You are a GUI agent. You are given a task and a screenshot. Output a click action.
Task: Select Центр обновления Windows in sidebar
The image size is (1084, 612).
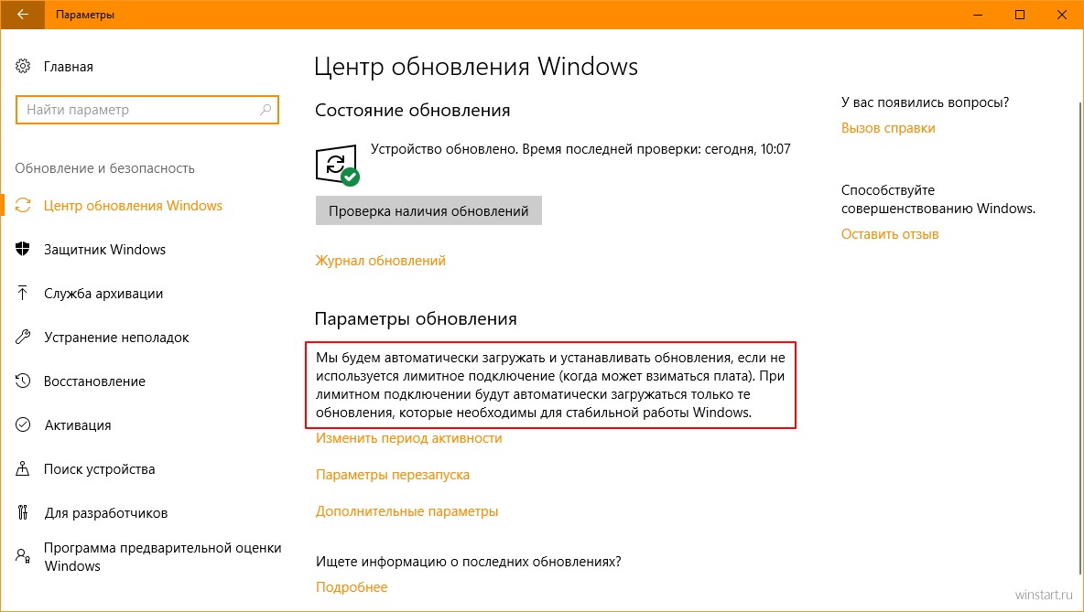pyautogui.click(x=133, y=206)
